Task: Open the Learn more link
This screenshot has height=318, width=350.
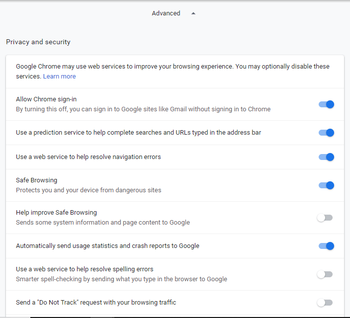Action: (x=59, y=77)
